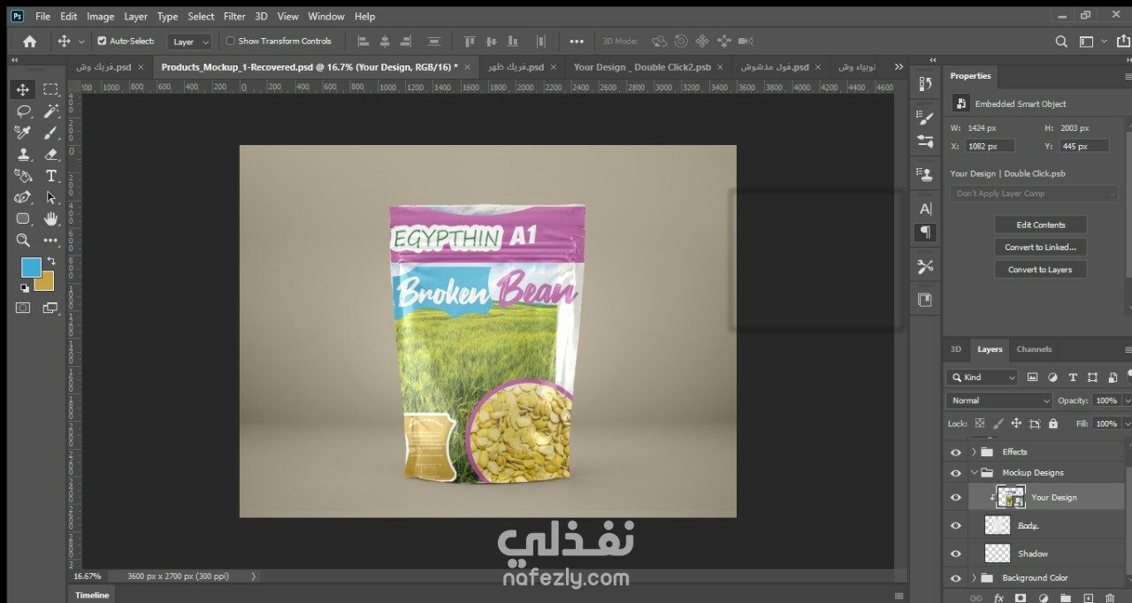Select the Rounded Rectangle shape tool
This screenshot has width=1132, height=603.
[23, 218]
